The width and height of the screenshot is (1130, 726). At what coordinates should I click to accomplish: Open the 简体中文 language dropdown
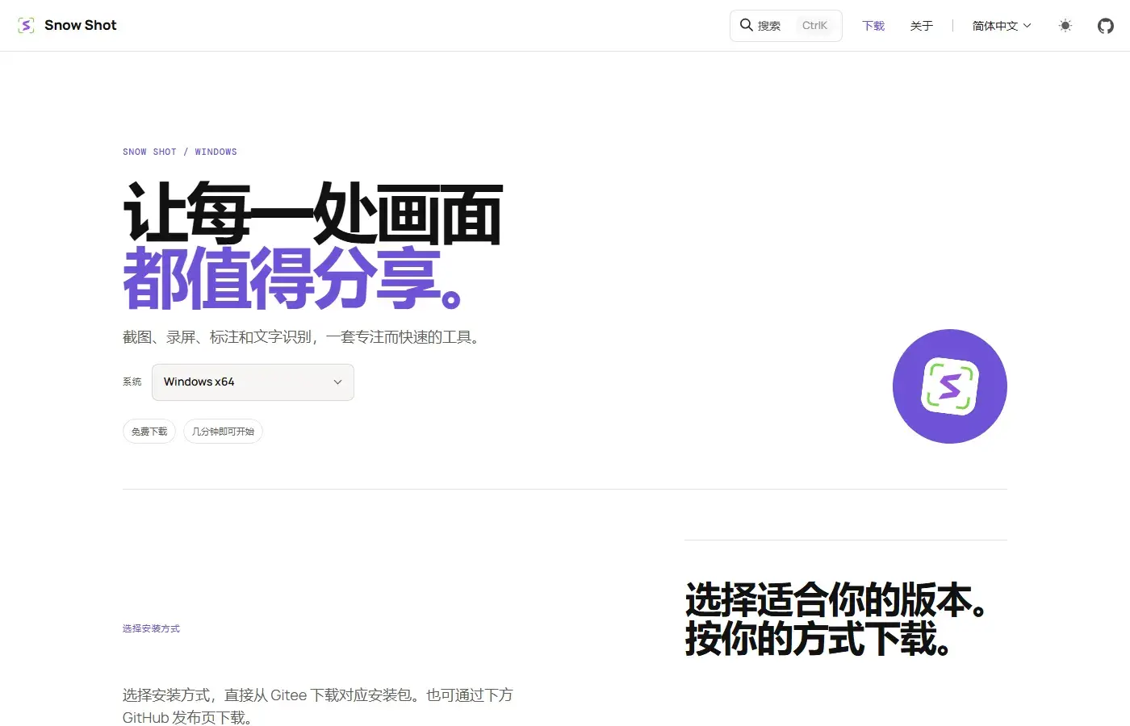pos(1002,26)
